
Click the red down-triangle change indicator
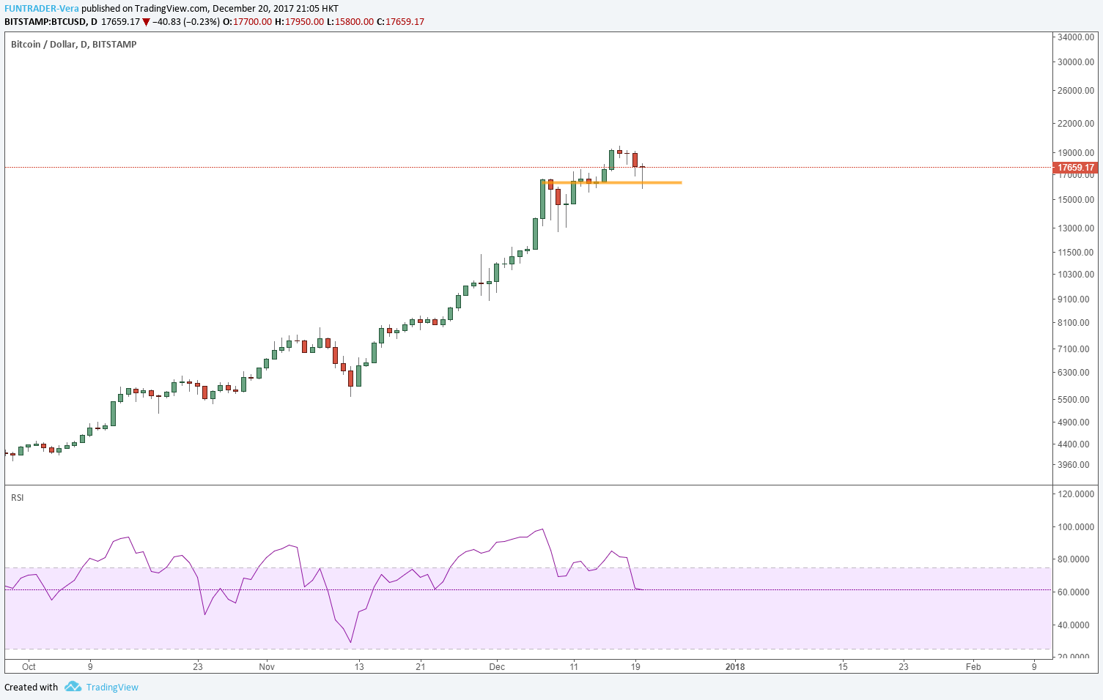tap(147, 22)
